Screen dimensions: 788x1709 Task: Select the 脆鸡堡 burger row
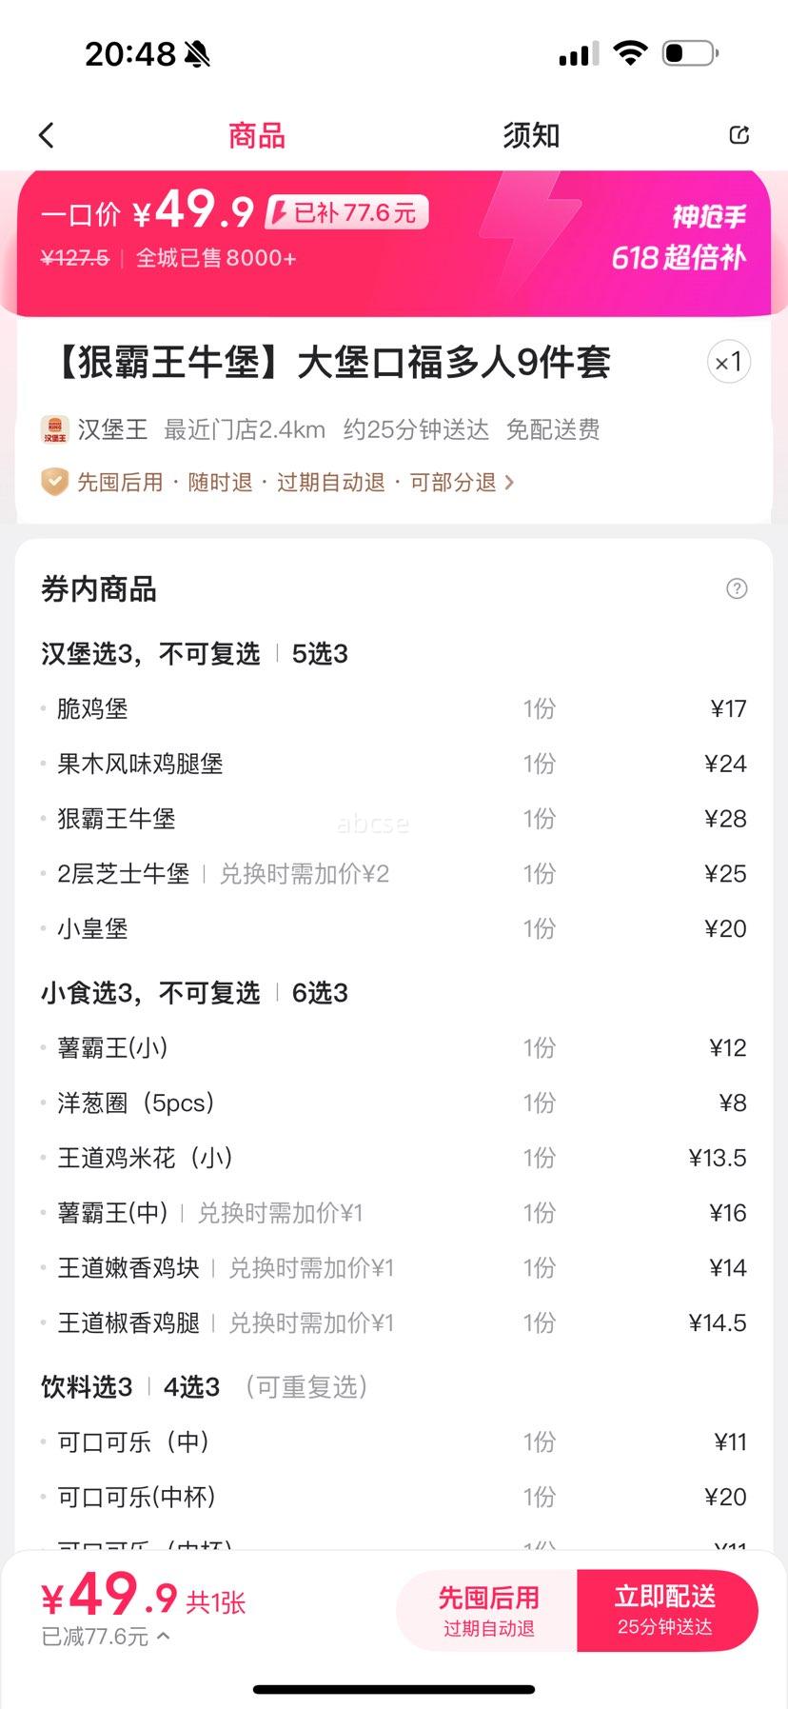click(x=394, y=708)
